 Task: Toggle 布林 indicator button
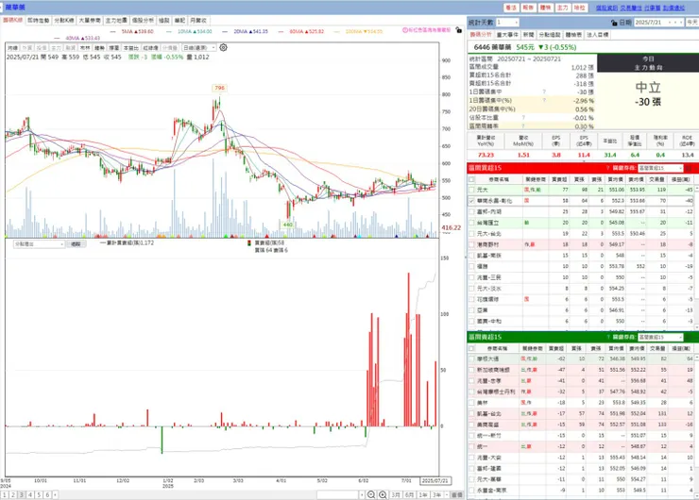click(85, 47)
